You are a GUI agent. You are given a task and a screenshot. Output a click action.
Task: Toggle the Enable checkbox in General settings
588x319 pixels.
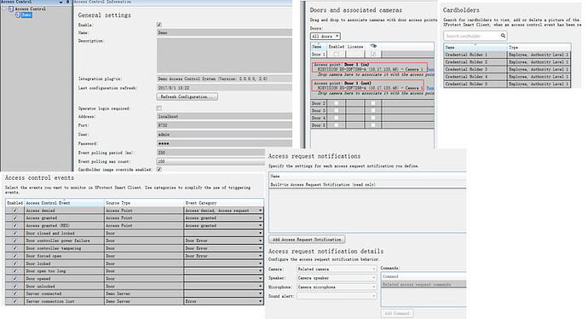tap(159, 25)
